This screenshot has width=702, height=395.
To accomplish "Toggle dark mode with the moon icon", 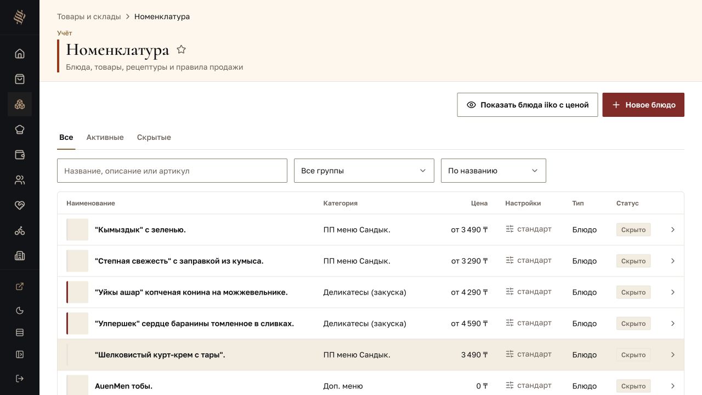I will pos(20,311).
